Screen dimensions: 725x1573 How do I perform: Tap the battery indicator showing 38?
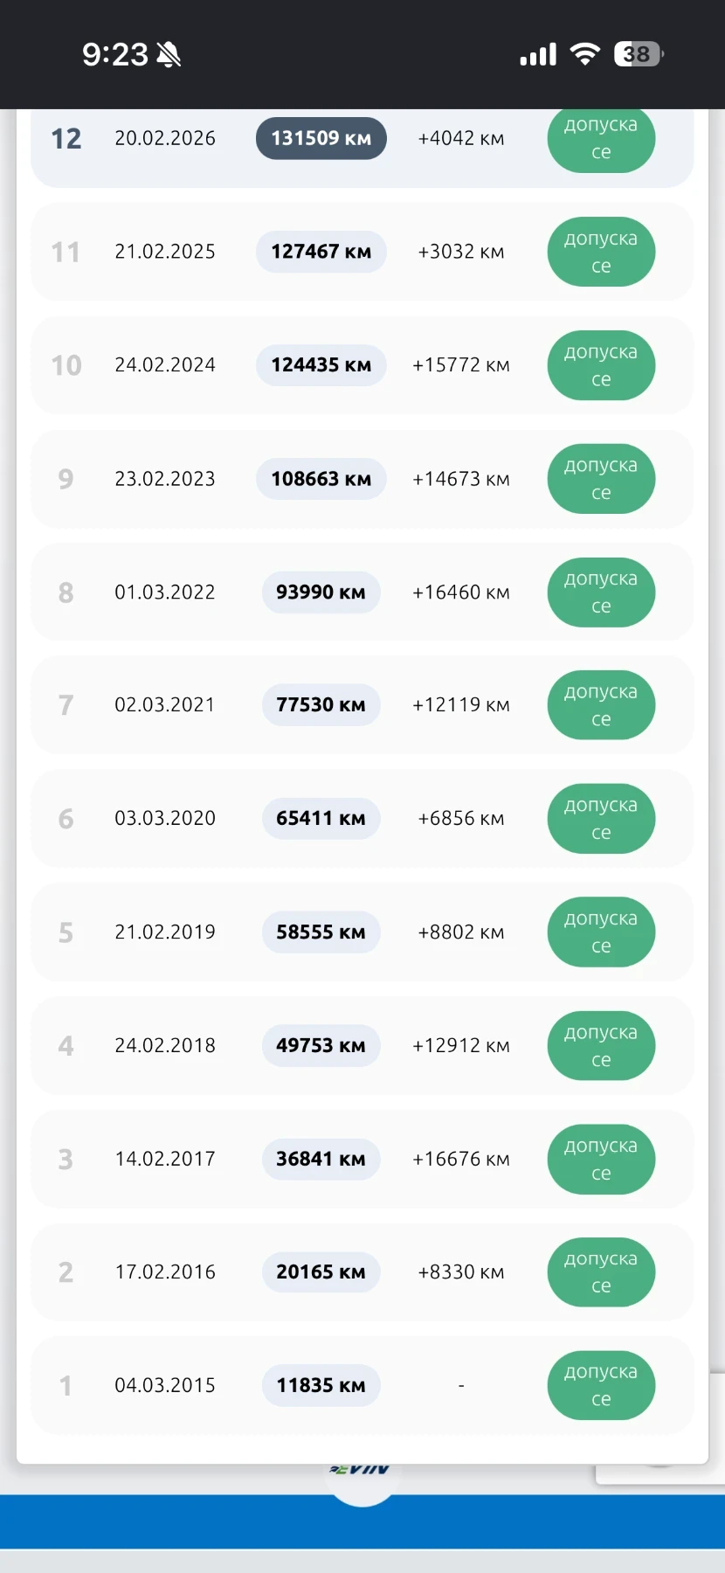pyautogui.click(x=639, y=54)
